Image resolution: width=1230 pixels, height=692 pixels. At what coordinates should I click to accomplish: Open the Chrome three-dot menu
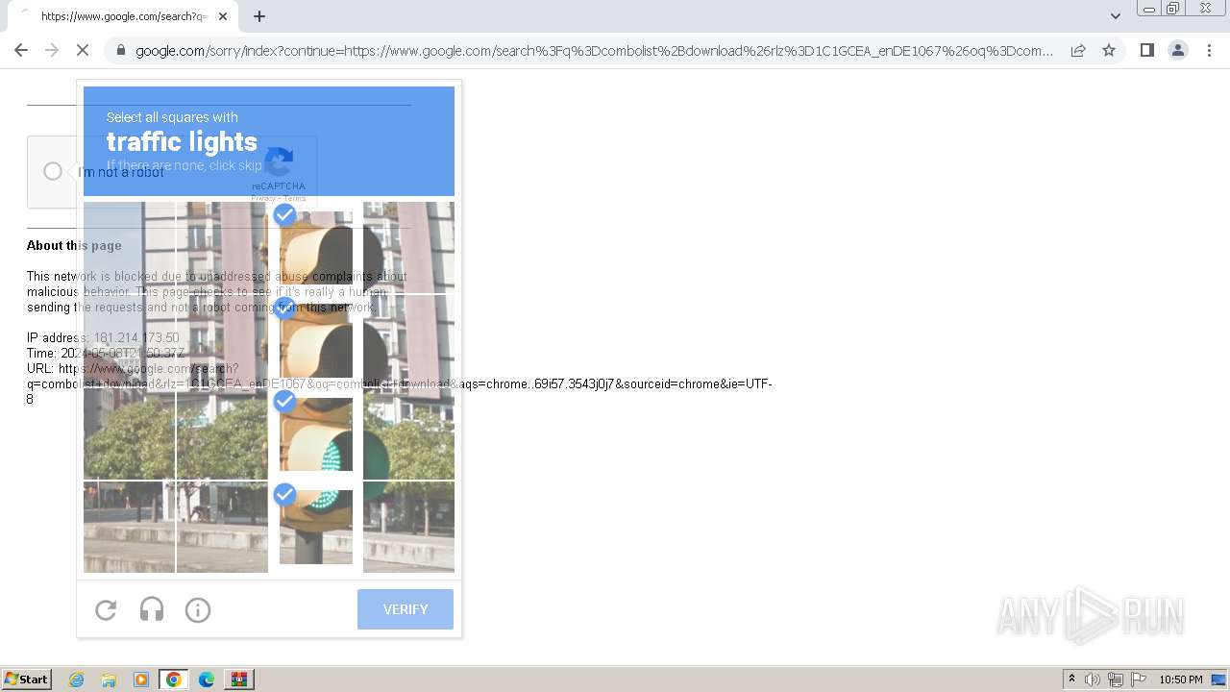[x=1209, y=50]
